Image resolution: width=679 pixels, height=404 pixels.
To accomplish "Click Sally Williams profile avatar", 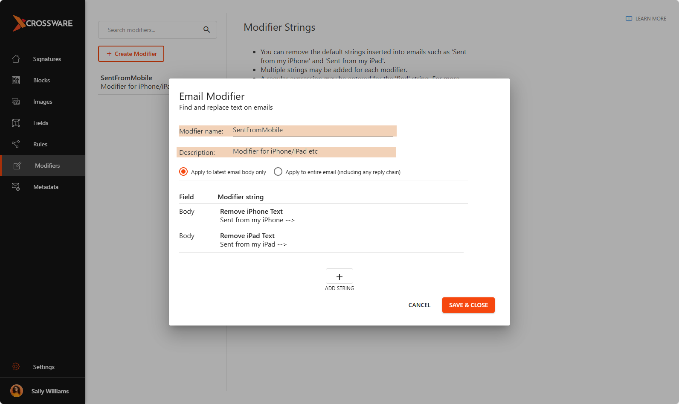I will [17, 391].
